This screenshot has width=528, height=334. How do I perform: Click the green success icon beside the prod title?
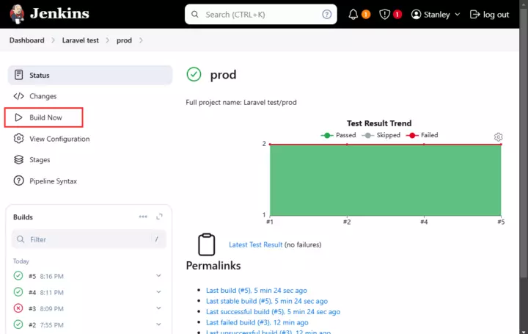(194, 74)
